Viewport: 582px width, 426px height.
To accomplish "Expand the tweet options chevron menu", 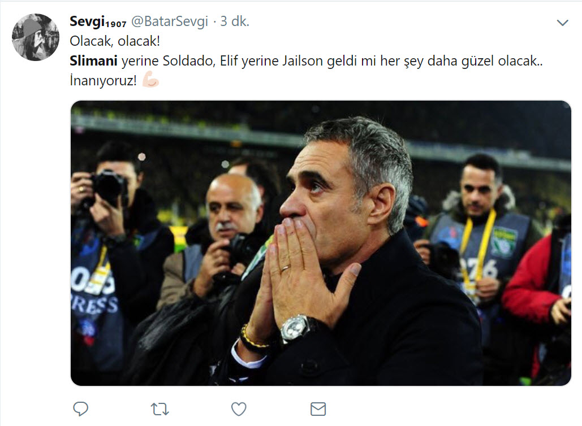I will coord(562,23).
